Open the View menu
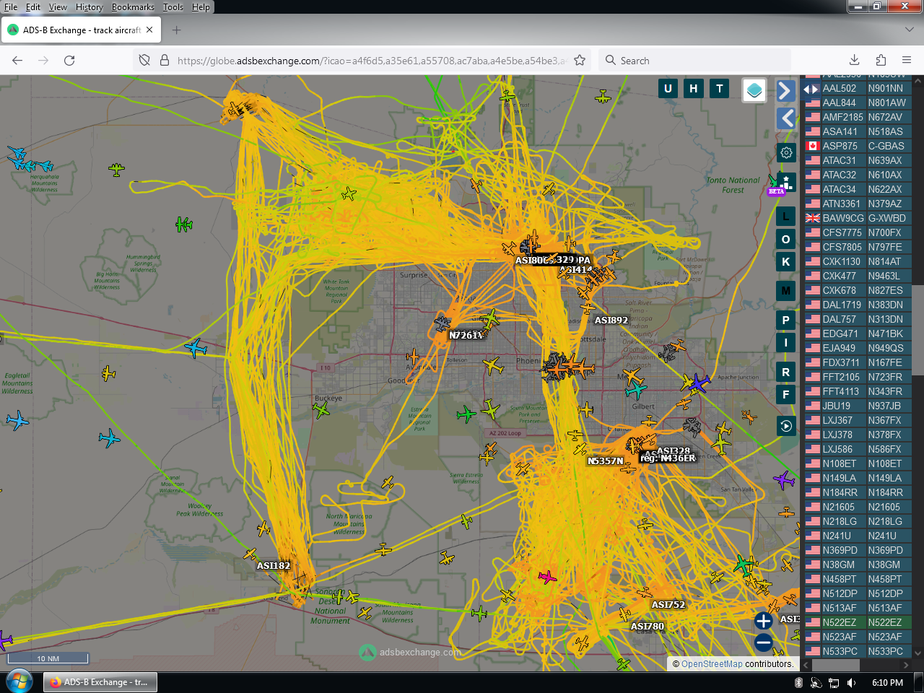924x693 pixels. tap(58, 7)
